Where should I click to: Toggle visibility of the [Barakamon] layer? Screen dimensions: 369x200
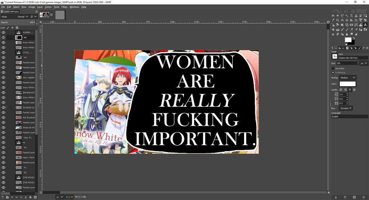pos(3,92)
